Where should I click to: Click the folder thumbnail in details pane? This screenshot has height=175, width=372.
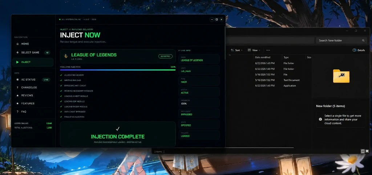coord(341,76)
